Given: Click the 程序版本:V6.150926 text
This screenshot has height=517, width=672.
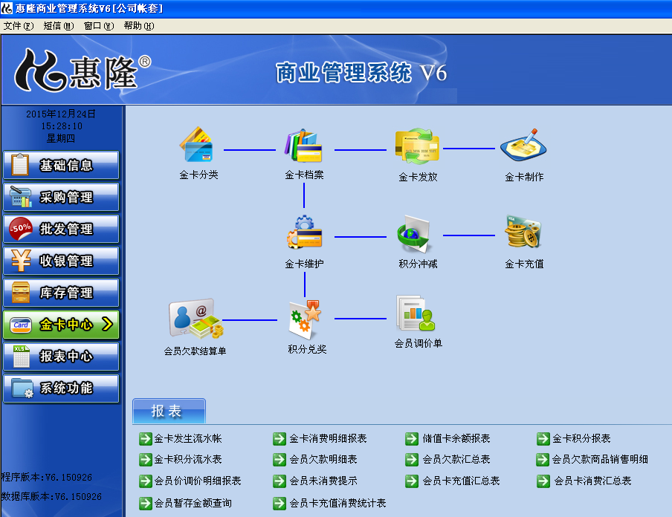Looking at the screenshot, I should click(x=46, y=477).
